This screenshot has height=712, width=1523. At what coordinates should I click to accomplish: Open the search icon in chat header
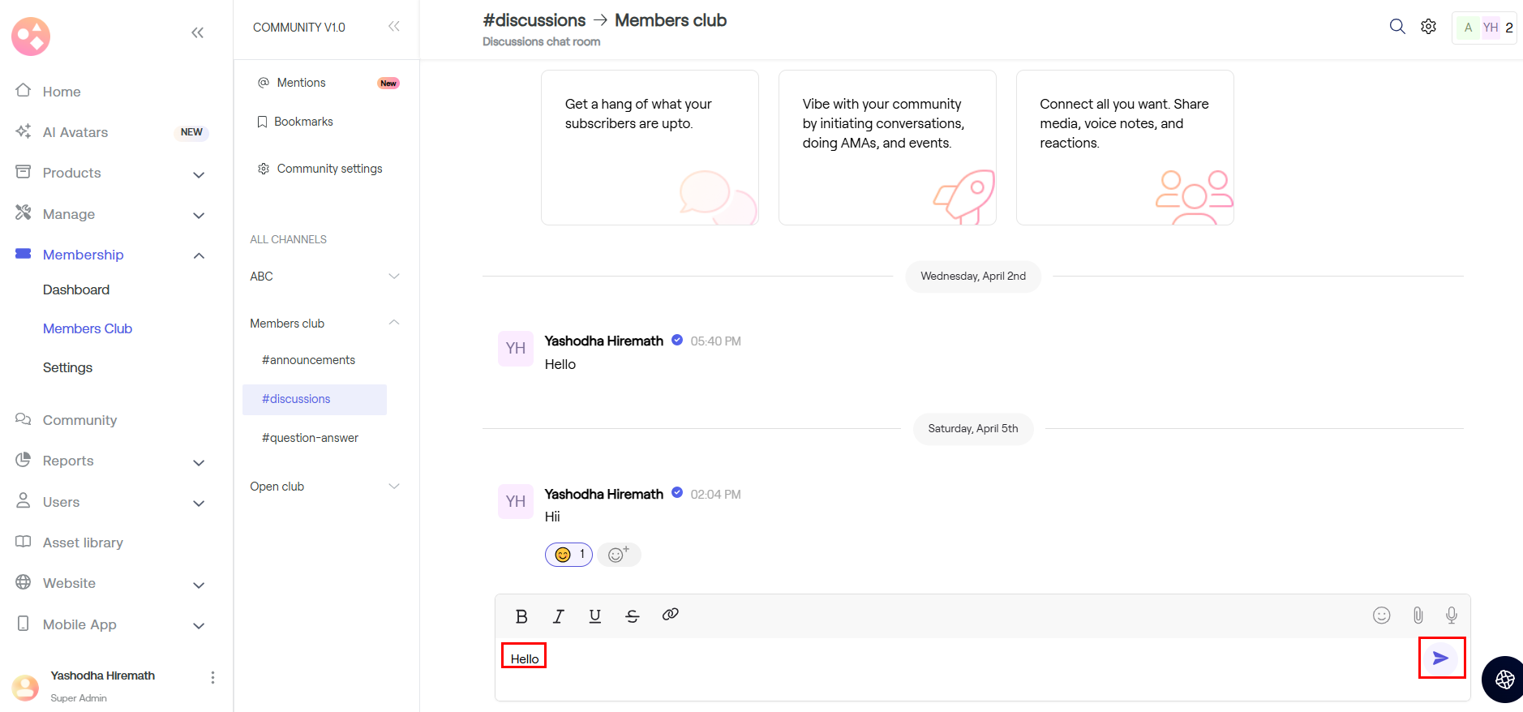[x=1396, y=27]
